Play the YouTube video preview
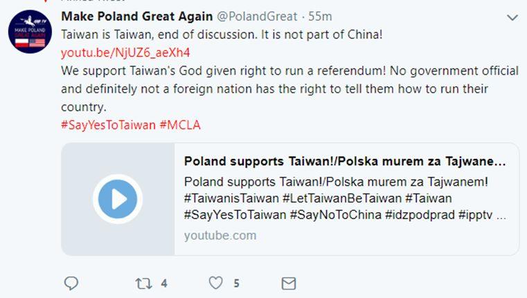The height and width of the screenshot is (298, 527). click(x=116, y=199)
